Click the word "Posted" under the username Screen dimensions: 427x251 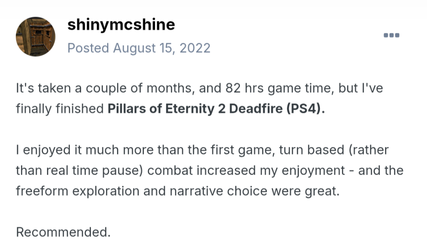pyautogui.click(x=88, y=48)
